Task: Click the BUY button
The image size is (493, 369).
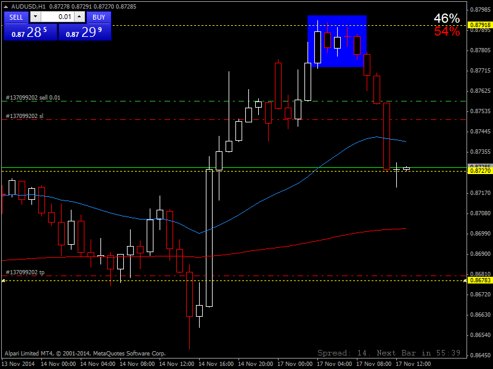Action: coord(99,17)
